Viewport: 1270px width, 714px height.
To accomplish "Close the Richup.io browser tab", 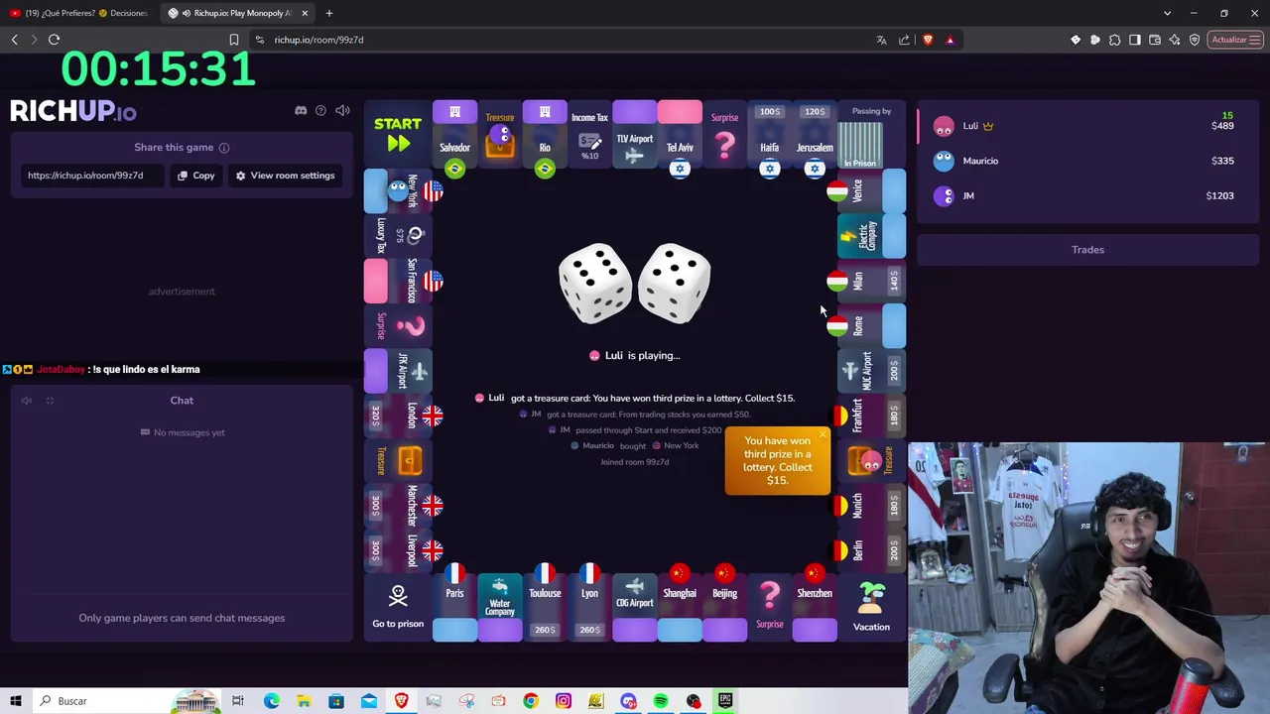I will coord(305,13).
